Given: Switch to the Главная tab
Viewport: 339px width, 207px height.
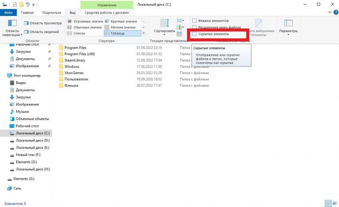Looking at the screenshot, I should click(x=27, y=13).
